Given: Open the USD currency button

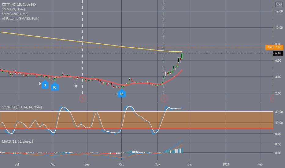Looking at the screenshot, I should tap(279, 4).
